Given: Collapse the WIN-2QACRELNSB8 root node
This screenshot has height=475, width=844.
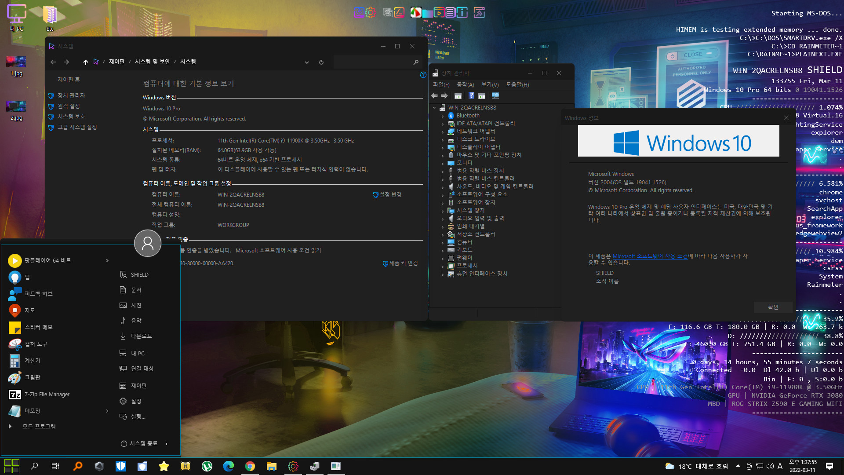Looking at the screenshot, I should (435, 108).
